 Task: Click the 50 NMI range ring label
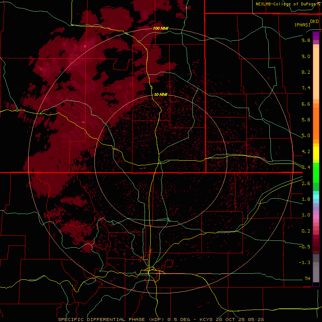[x=161, y=94]
